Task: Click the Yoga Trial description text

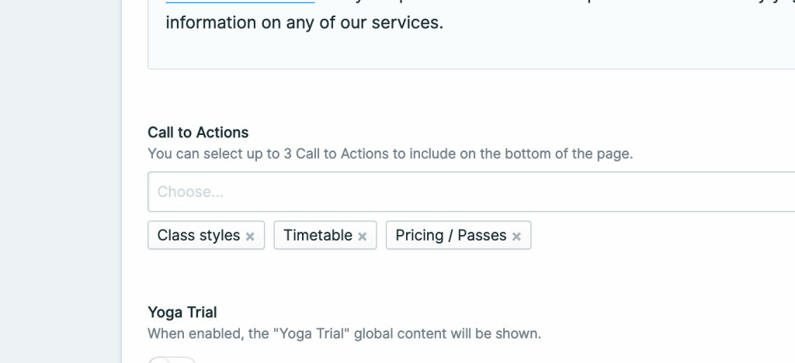Action: pos(344,334)
